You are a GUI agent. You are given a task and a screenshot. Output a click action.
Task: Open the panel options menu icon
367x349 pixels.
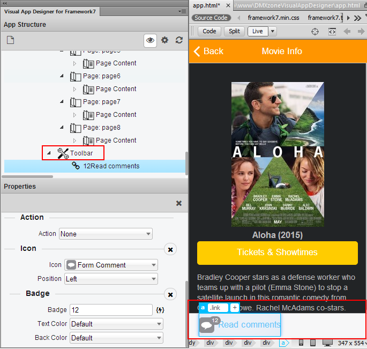tap(182, 11)
